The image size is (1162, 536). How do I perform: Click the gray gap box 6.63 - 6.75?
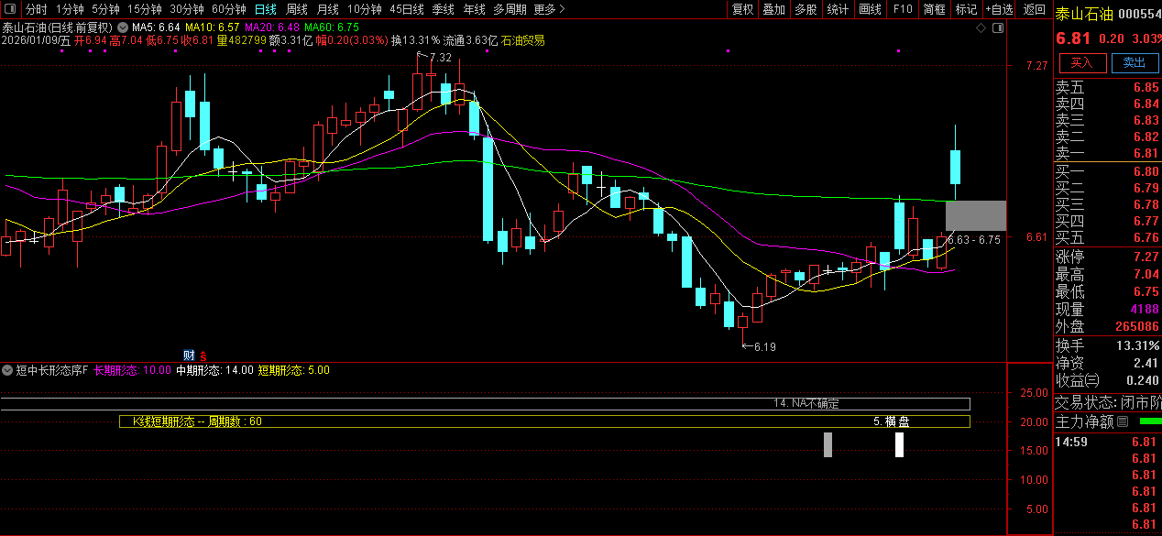point(976,215)
